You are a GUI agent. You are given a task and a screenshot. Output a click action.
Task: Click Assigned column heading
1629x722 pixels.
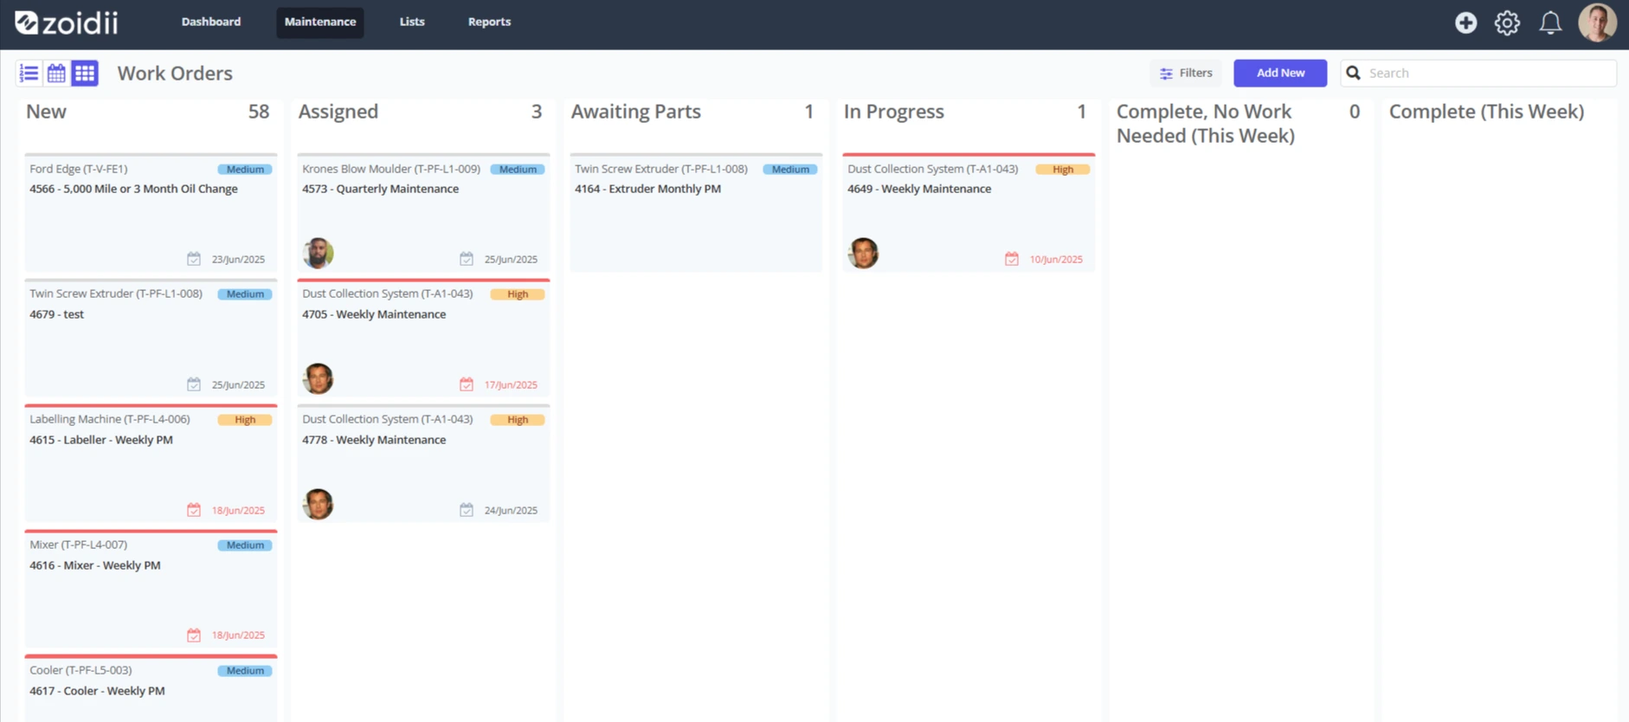pos(338,112)
